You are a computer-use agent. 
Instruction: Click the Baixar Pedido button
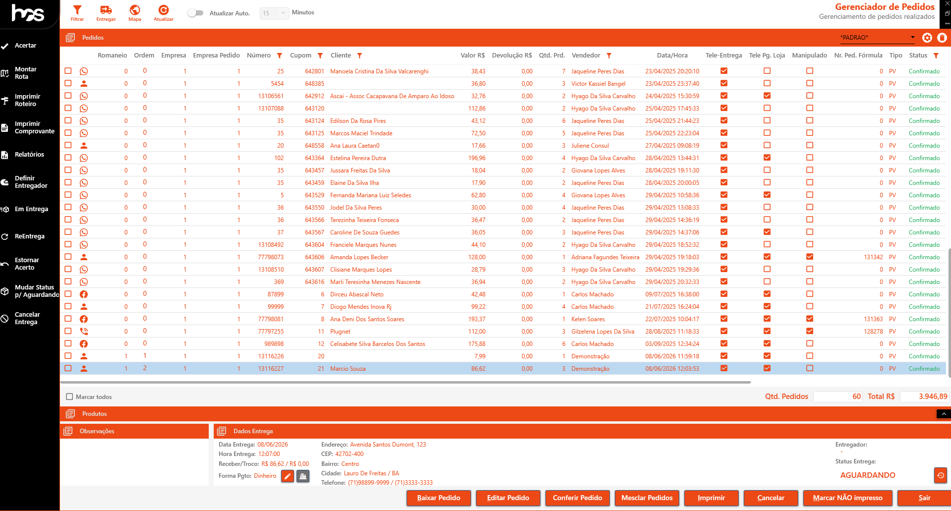pos(439,498)
